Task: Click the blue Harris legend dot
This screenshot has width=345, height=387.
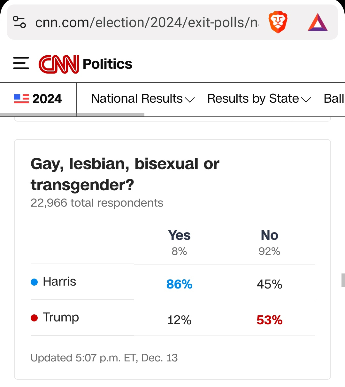Action: click(x=34, y=282)
